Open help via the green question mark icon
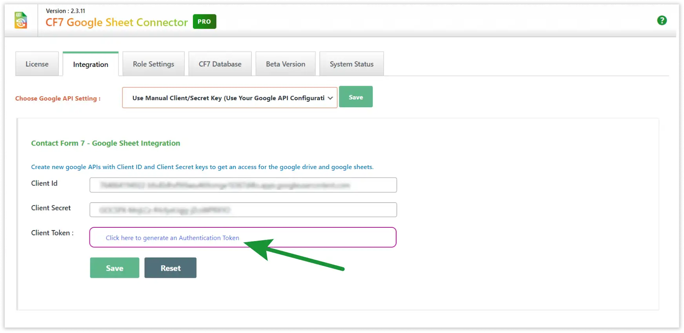The height and width of the screenshot is (333, 684). click(x=662, y=20)
